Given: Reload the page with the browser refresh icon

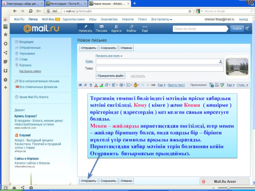Looking at the screenshot, I should pyautogui.click(x=31, y=11).
